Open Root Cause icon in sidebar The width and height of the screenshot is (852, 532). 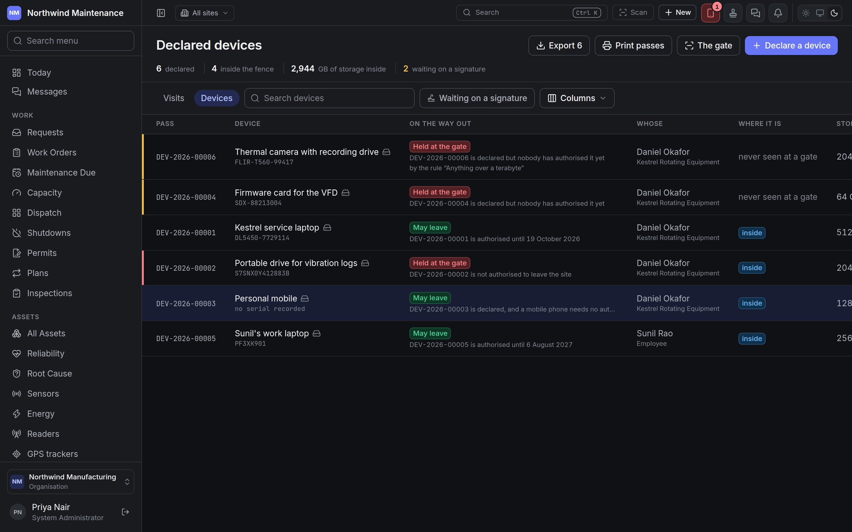(x=17, y=374)
